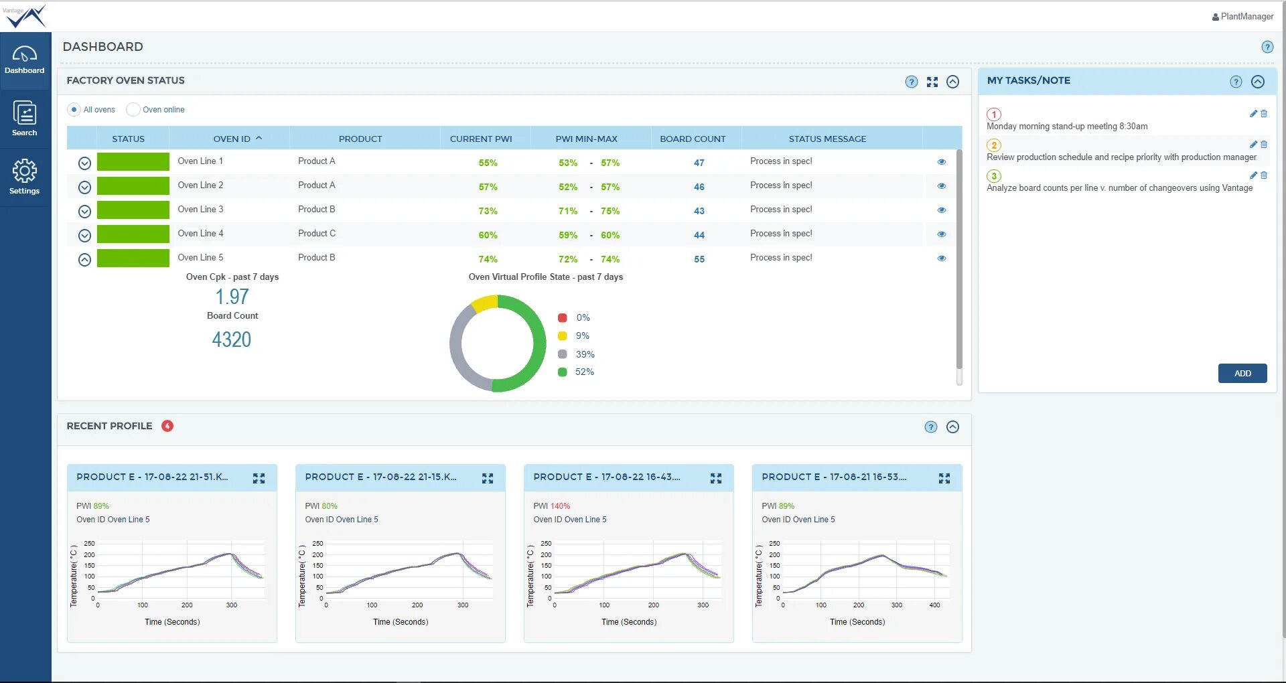Collapse the My Tasks/Note panel
This screenshot has width=1286, height=683.
(1258, 82)
